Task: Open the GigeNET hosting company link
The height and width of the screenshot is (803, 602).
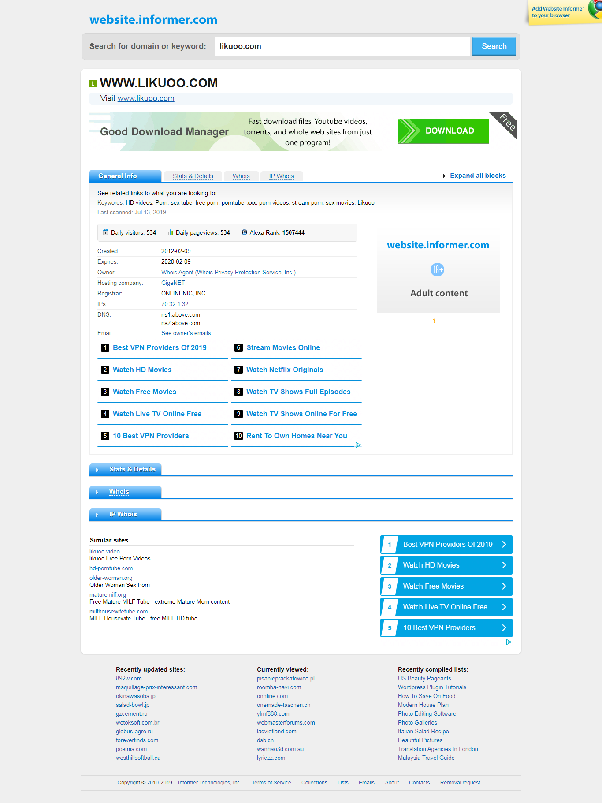Action: coord(173,283)
